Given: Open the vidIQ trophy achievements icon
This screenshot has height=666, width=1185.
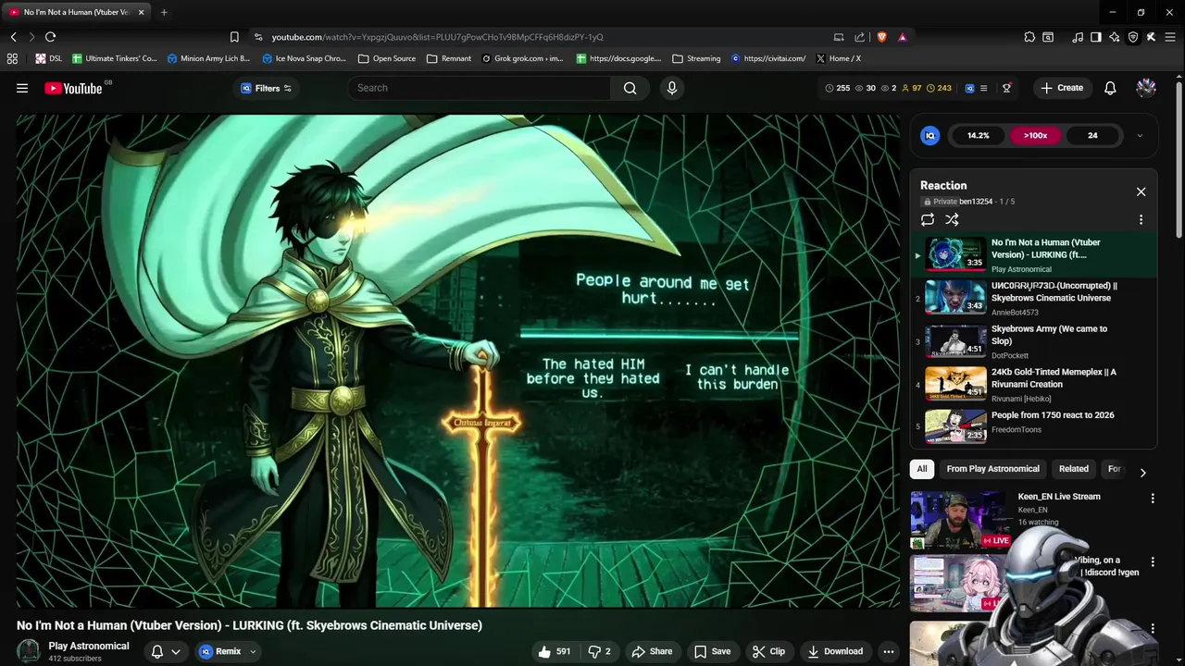Looking at the screenshot, I should click(x=1006, y=88).
